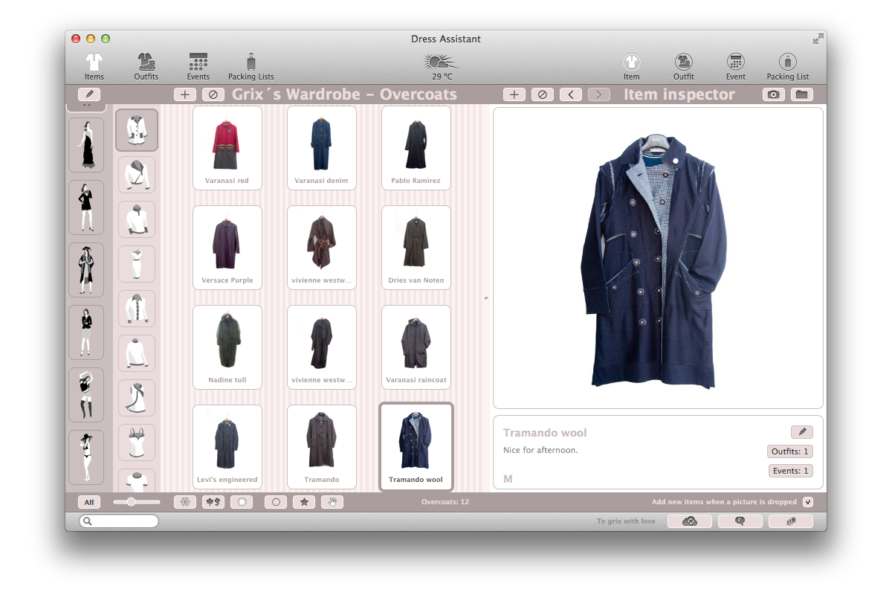This screenshot has width=892, height=595.
Task: Go to Packing Lists section
Action: tap(251, 66)
